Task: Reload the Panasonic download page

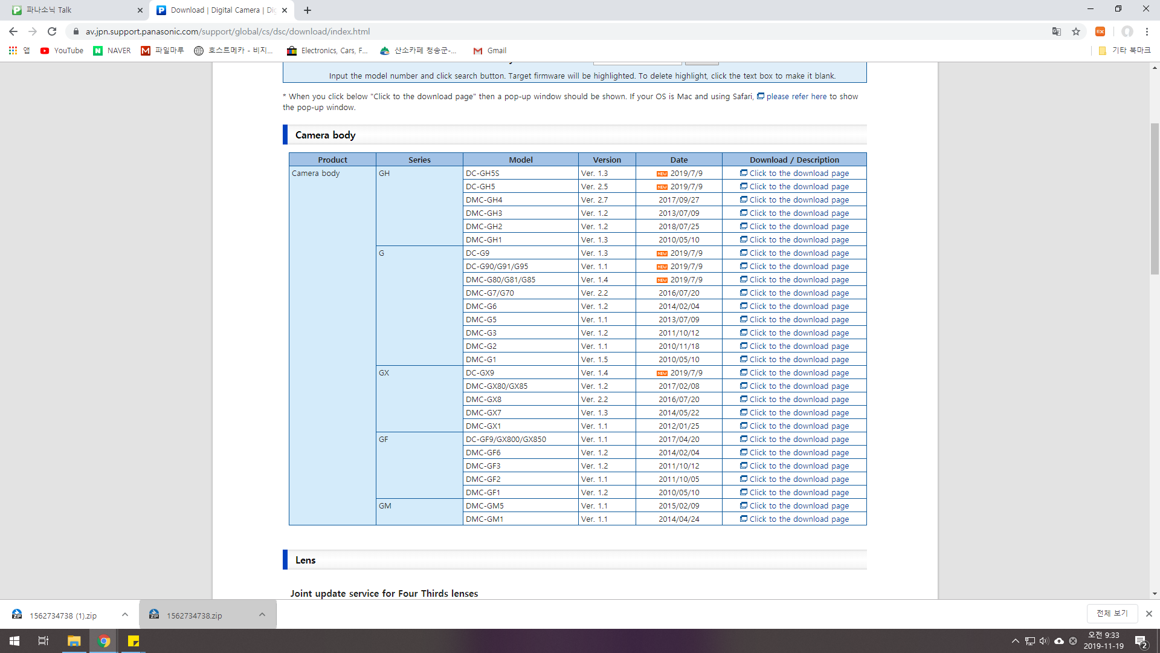Action: coord(52,31)
